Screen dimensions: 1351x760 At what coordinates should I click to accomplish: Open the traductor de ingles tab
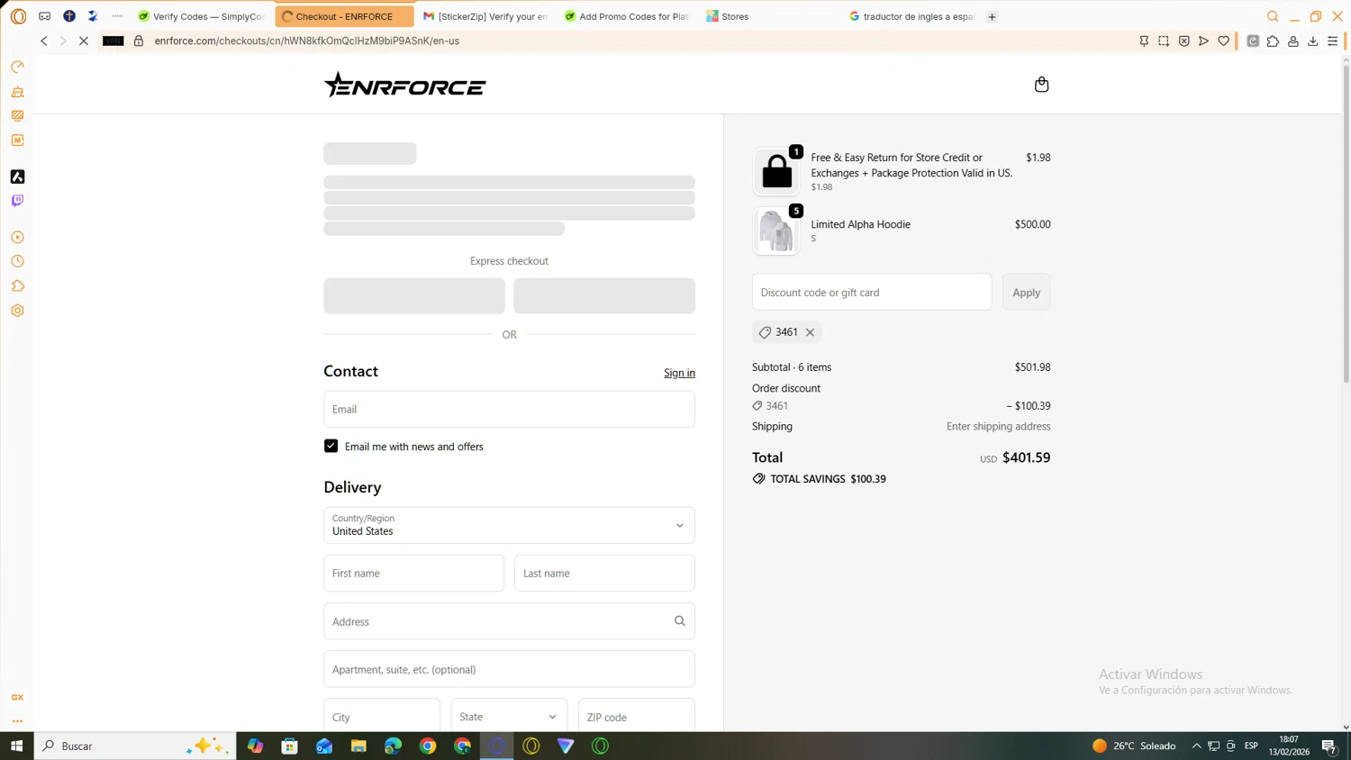coord(912,16)
